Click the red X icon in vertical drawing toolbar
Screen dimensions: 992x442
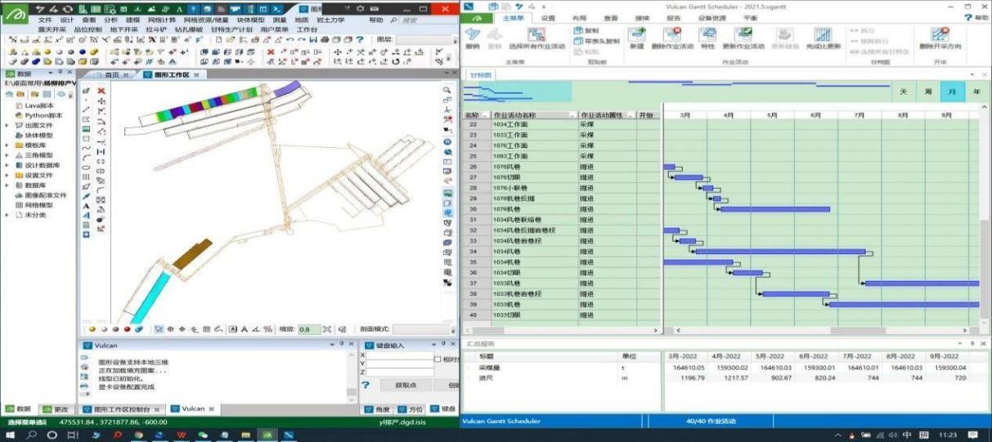[x=101, y=91]
